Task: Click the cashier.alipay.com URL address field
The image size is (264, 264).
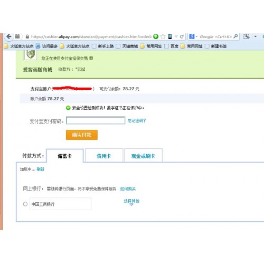Action: click(91, 36)
